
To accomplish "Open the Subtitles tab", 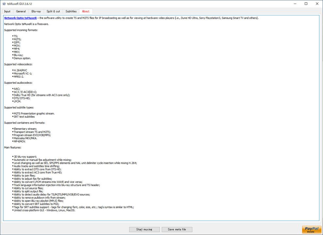I will click(71, 11).
